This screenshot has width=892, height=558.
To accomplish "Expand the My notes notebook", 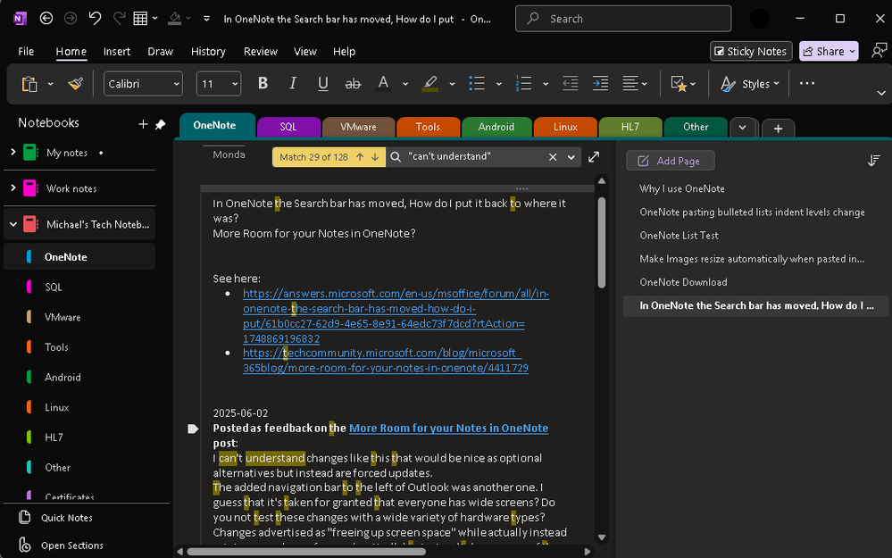I will tap(13, 152).
